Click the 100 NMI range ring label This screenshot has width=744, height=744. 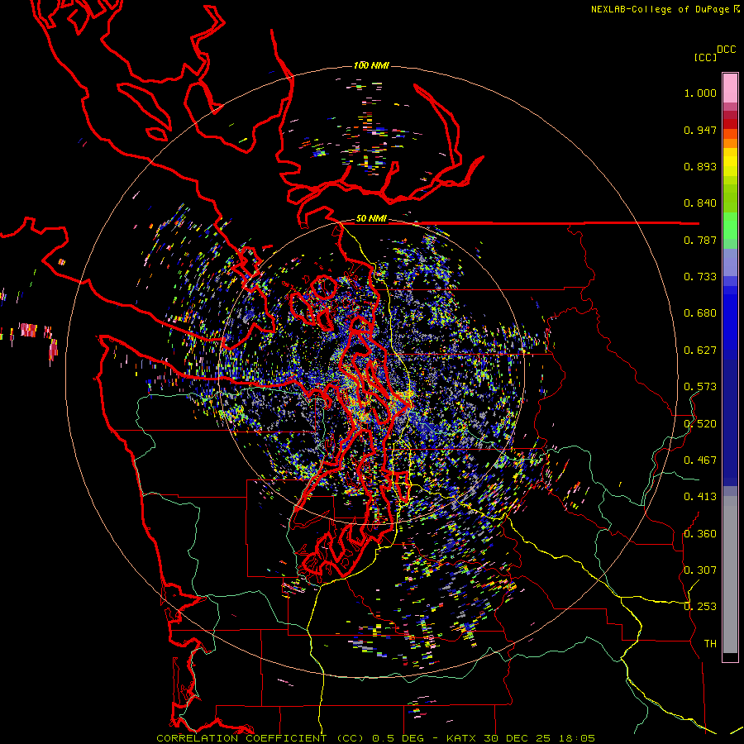pyautogui.click(x=371, y=65)
